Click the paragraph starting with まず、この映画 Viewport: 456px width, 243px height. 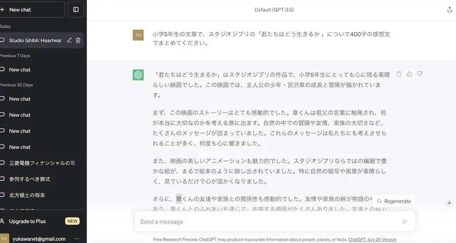270,128
